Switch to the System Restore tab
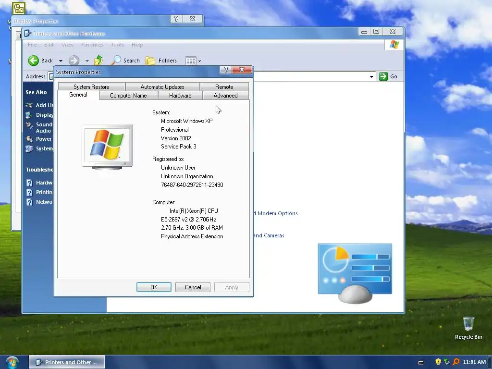Screen dimensions: 492x369 pyautogui.click(x=91, y=87)
